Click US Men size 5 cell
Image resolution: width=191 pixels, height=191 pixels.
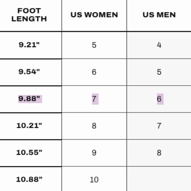pyautogui.click(x=159, y=72)
